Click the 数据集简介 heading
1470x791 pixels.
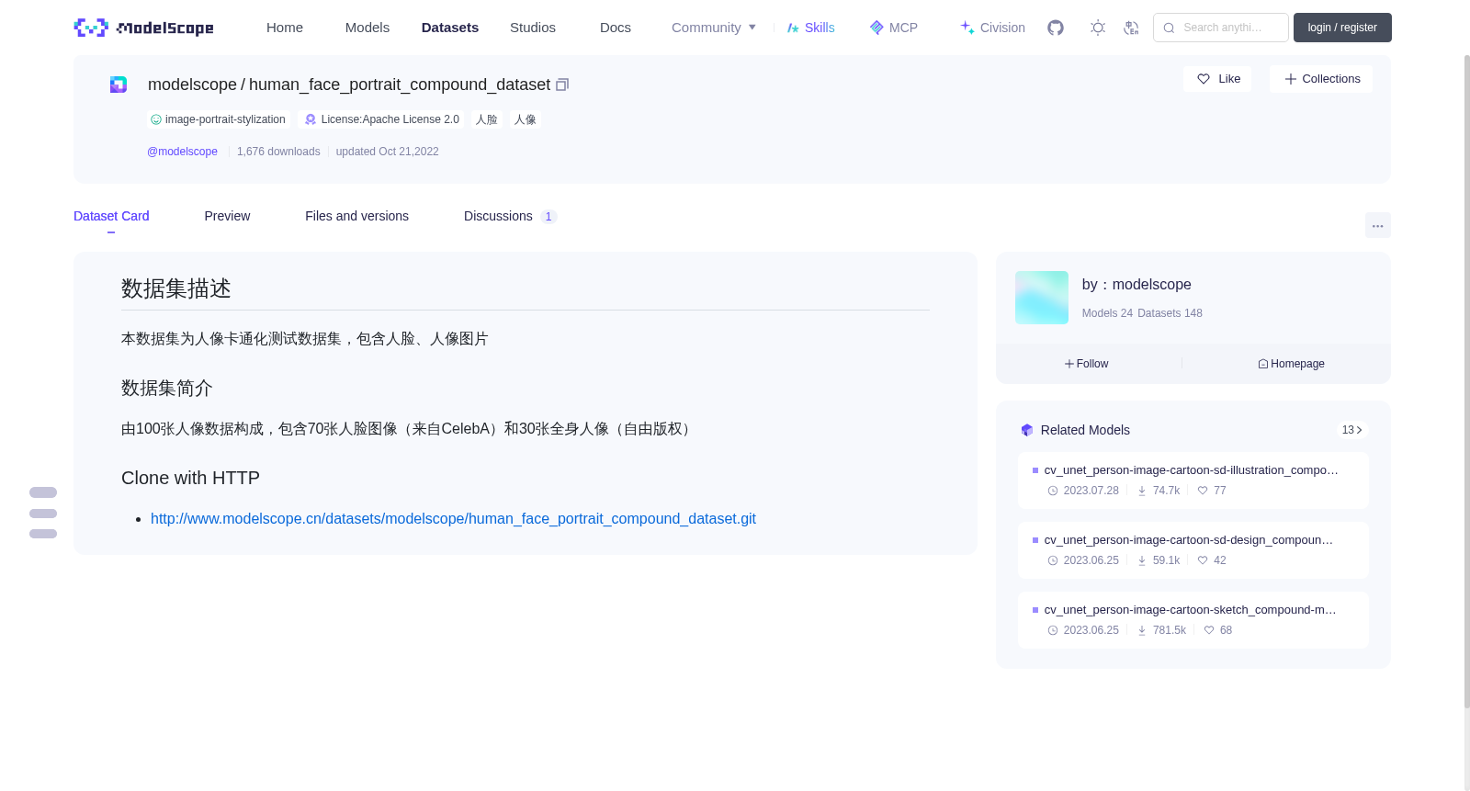click(167, 388)
